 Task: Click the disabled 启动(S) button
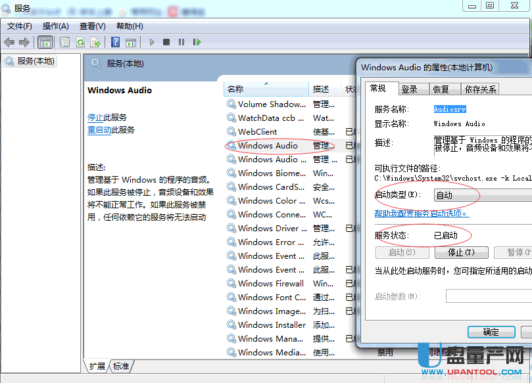(x=402, y=252)
